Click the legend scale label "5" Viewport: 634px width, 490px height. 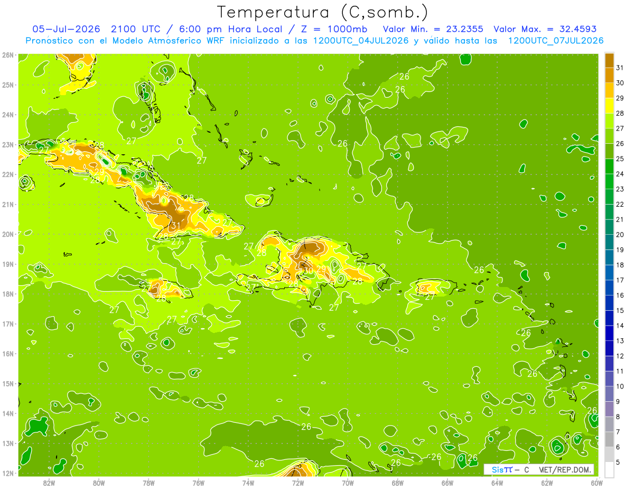pos(618,463)
